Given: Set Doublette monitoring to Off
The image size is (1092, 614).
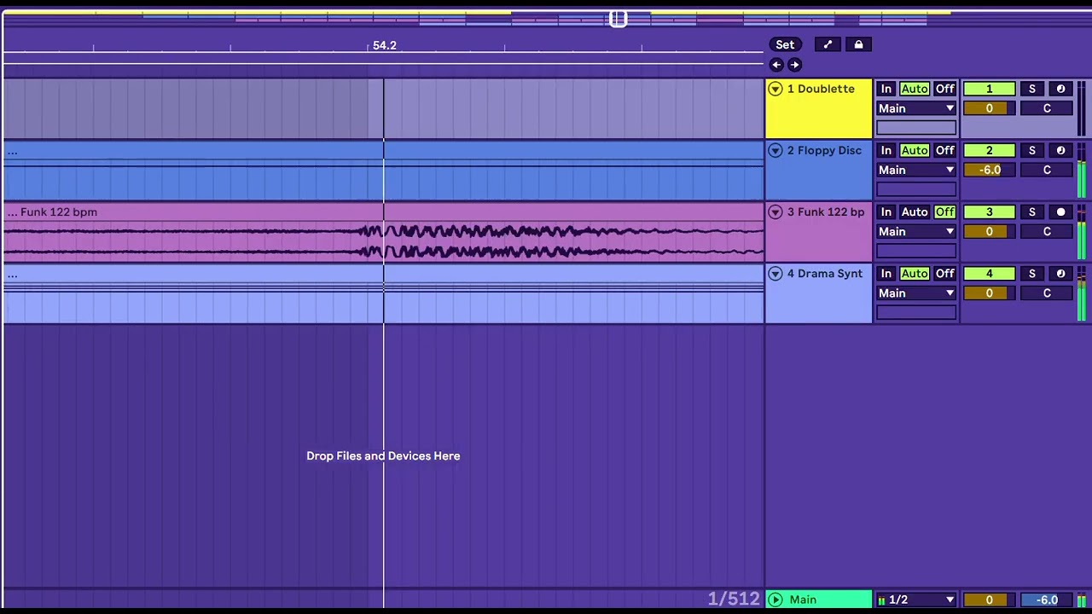Looking at the screenshot, I should (944, 89).
